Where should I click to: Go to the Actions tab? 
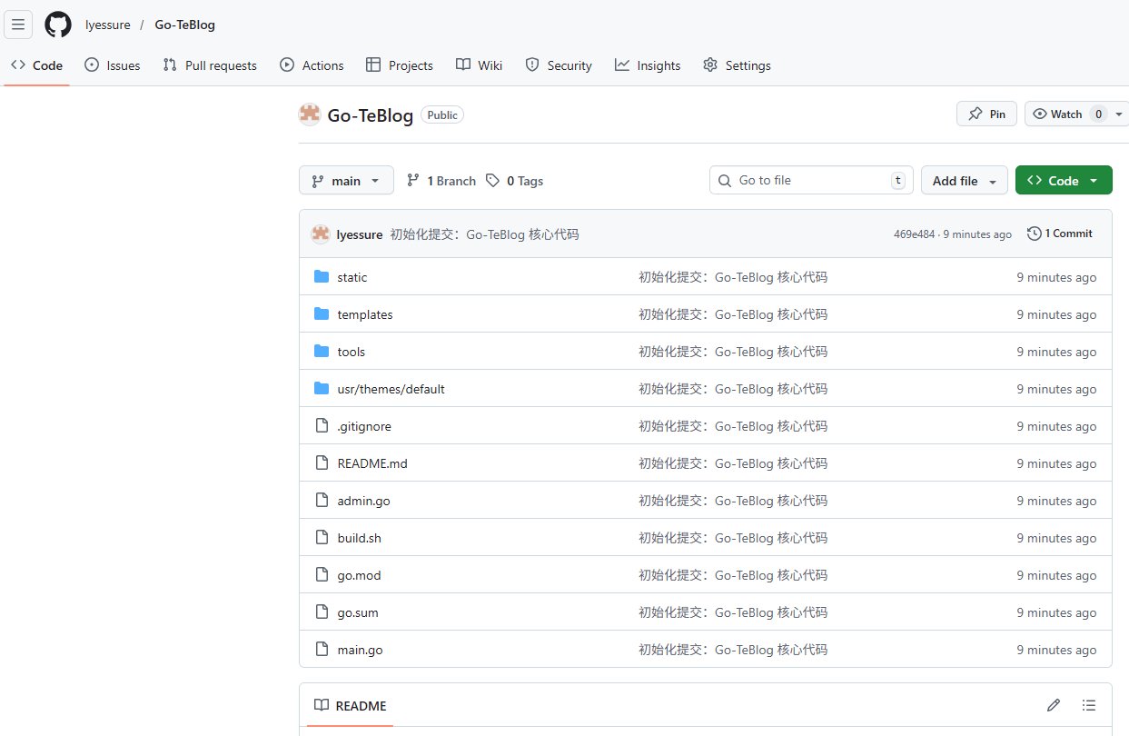(312, 65)
